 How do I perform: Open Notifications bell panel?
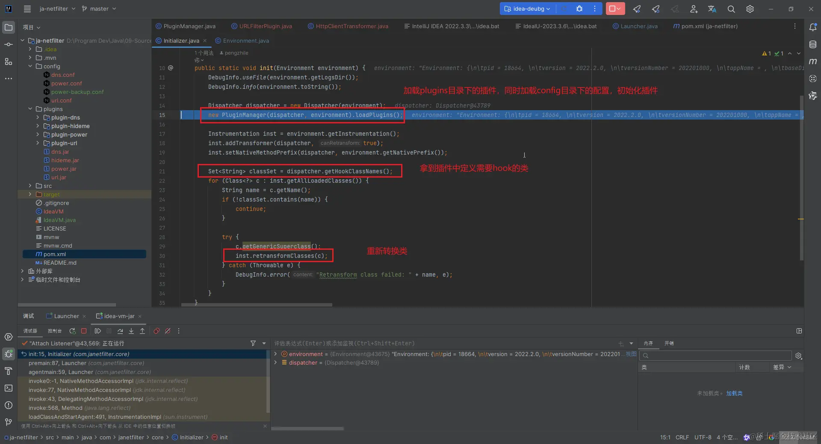[x=813, y=27]
